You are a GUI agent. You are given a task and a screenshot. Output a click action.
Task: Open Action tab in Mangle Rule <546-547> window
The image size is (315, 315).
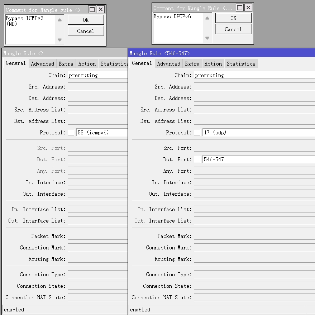213,64
